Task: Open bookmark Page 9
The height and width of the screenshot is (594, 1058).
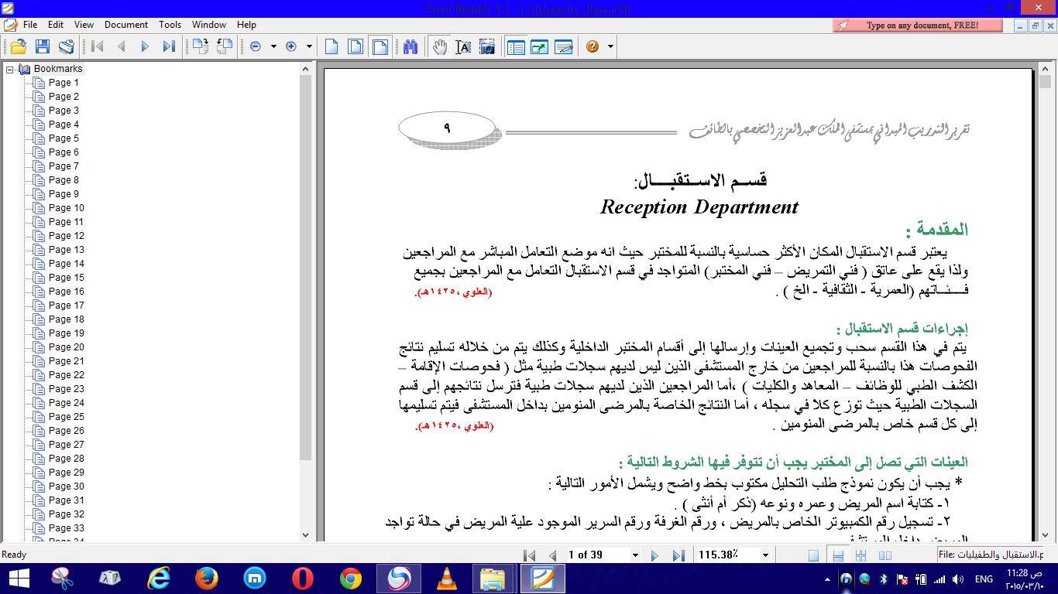Action: point(64,194)
